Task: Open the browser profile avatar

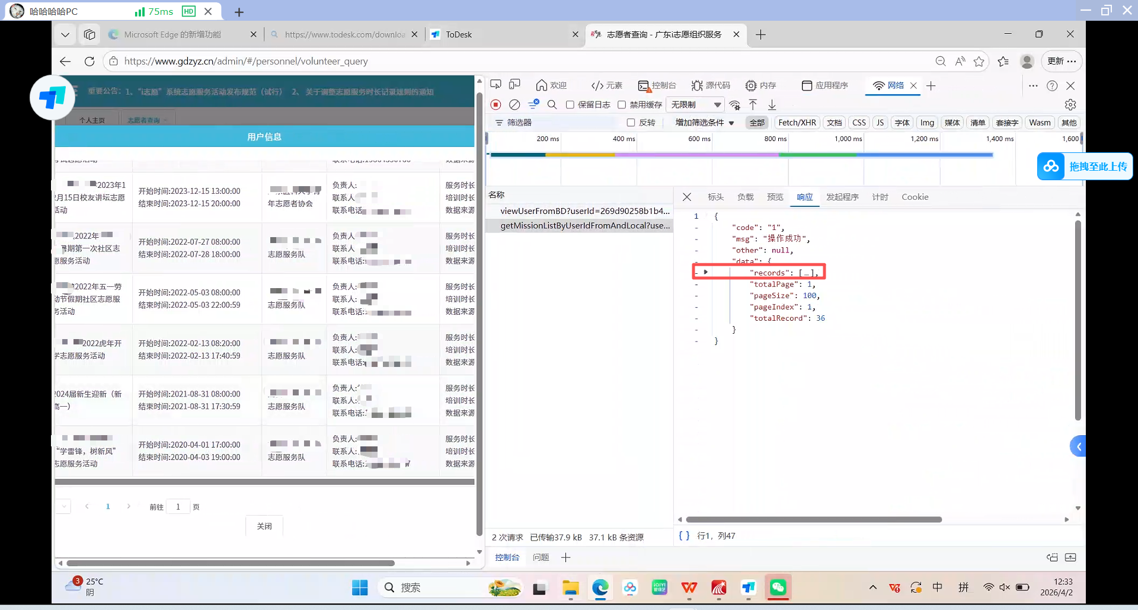Action: (x=1027, y=61)
